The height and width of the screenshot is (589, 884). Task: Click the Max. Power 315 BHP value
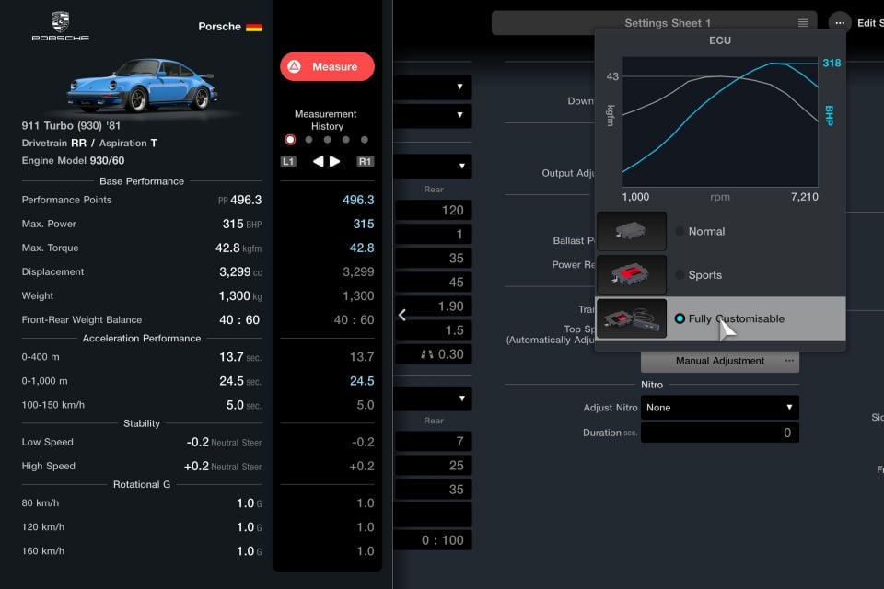pyautogui.click(x=242, y=224)
